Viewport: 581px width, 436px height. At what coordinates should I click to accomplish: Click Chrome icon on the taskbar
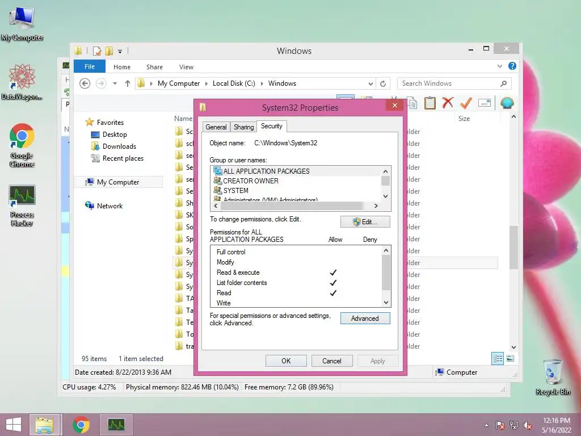coord(81,425)
